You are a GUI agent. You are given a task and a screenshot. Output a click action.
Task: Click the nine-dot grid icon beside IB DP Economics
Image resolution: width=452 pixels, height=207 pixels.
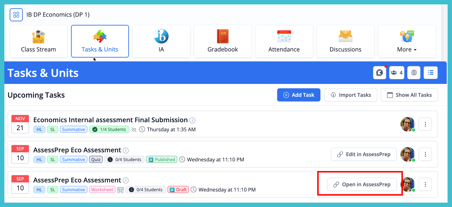pos(16,14)
